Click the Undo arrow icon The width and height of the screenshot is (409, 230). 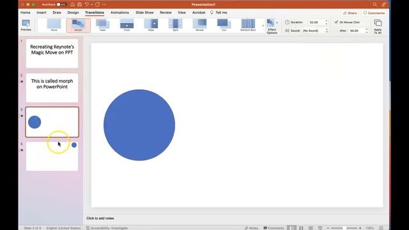pos(87,4)
